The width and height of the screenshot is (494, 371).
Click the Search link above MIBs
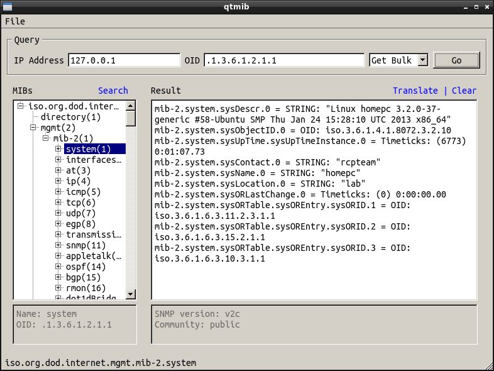[x=113, y=91]
